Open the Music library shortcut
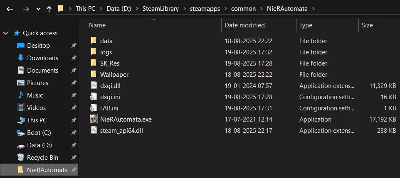 [x=35, y=95]
